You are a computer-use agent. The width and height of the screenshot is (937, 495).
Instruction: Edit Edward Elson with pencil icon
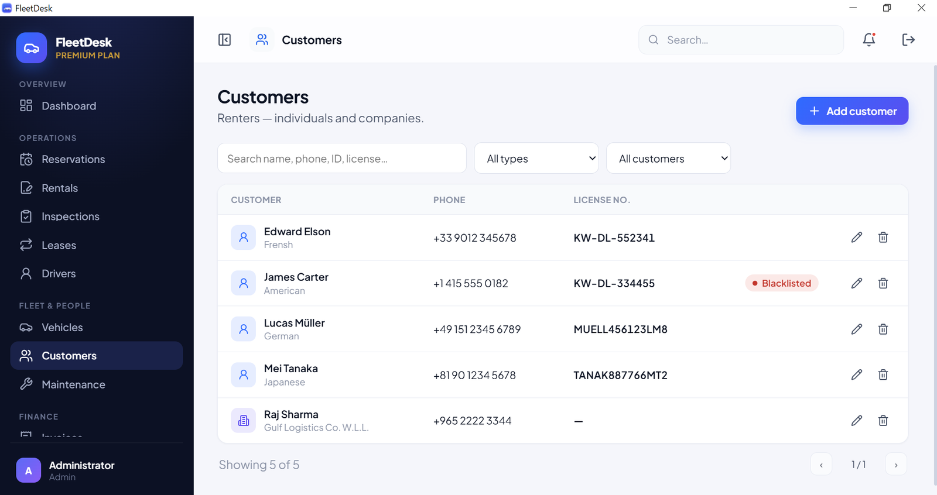[x=857, y=238]
